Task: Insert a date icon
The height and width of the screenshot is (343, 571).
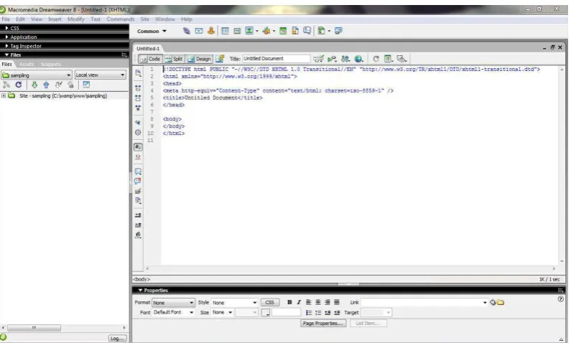Action: click(x=283, y=31)
